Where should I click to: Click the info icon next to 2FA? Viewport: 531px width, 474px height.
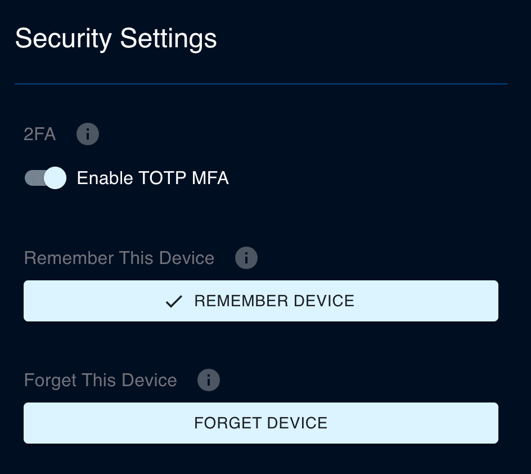tap(88, 135)
